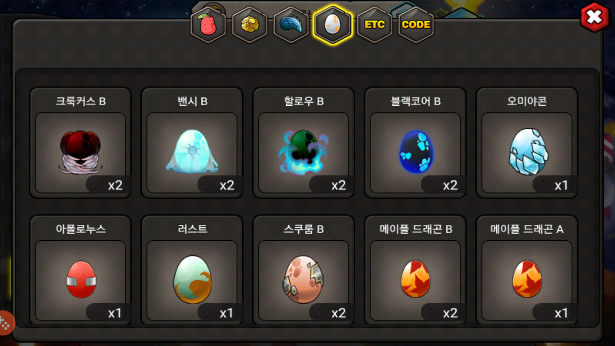
Task: Switch to the ETC tab
Action: 374,25
